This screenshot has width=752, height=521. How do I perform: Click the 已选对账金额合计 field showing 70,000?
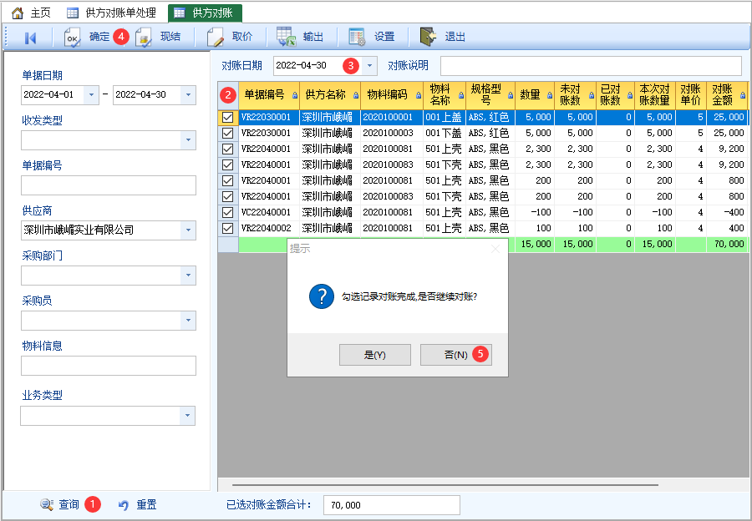[x=392, y=505]
